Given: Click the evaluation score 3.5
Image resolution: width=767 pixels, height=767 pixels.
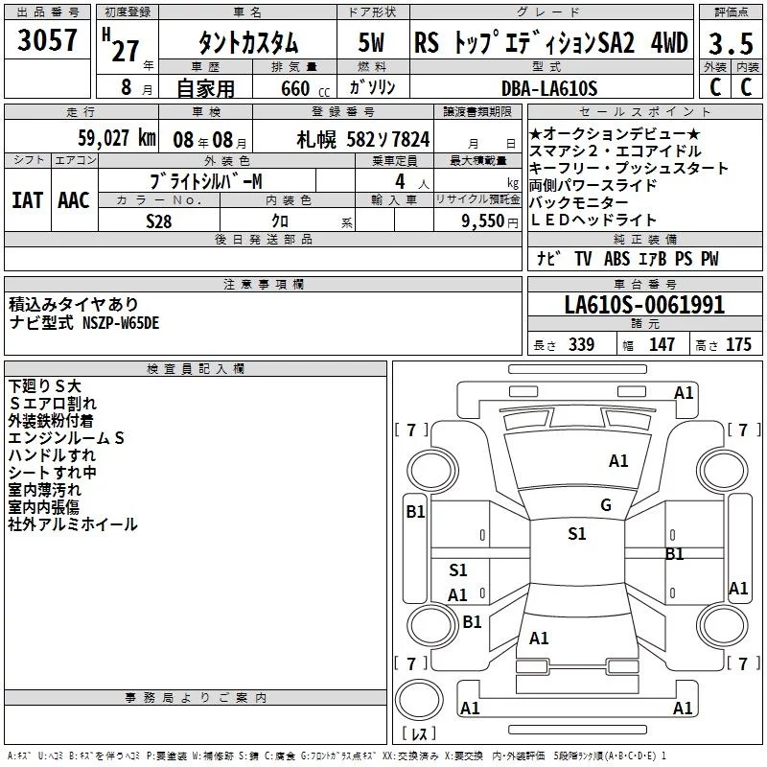Looking at the screenshot, I should tap(731, 43).
